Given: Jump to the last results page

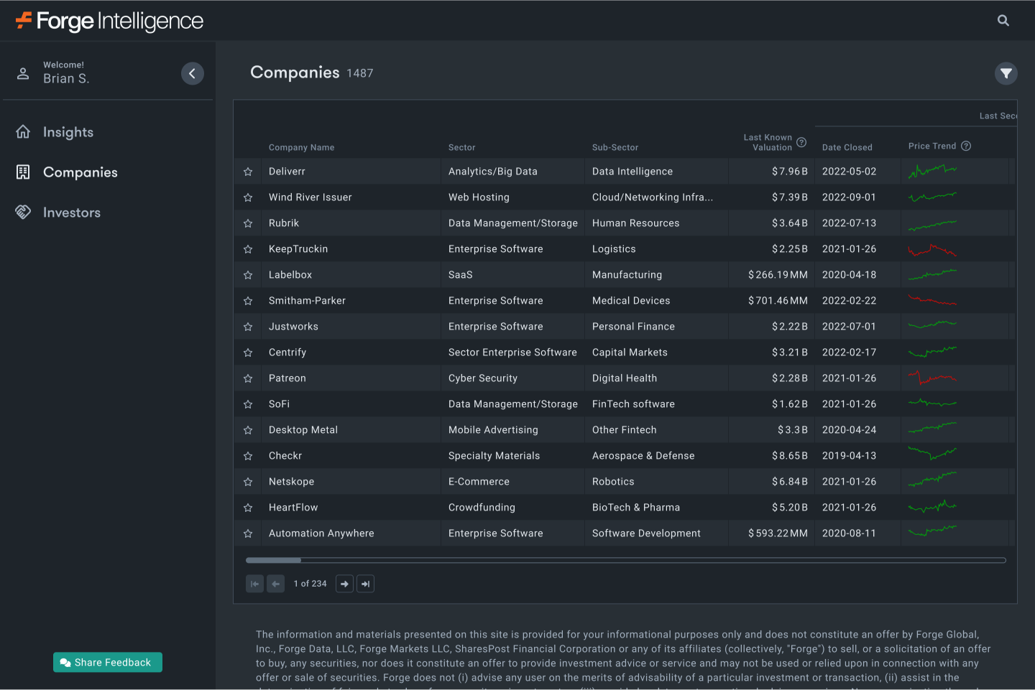Looking at the screenshot, I should coord(365,584).
